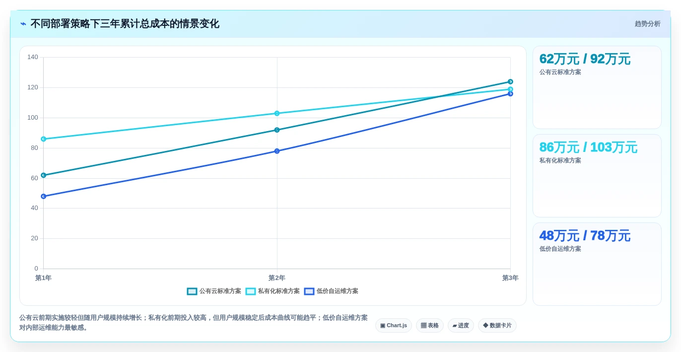Toggle the 公有云标准方案 legend swatch
The width and height of the screenshot is (681, 352).
click(x=192, y=291)
